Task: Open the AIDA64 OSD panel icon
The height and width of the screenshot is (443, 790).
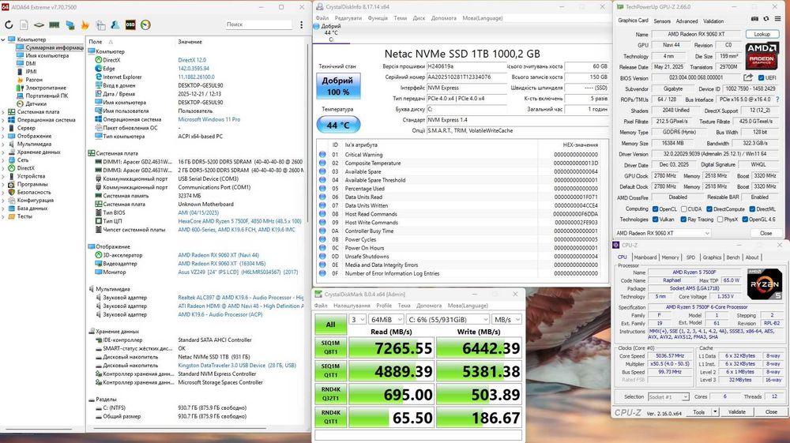Action: 130,24
